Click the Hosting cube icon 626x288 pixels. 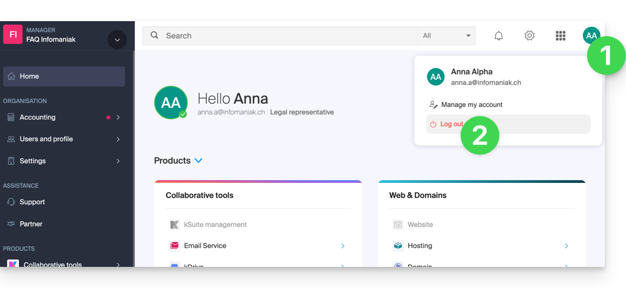[398, 246]
